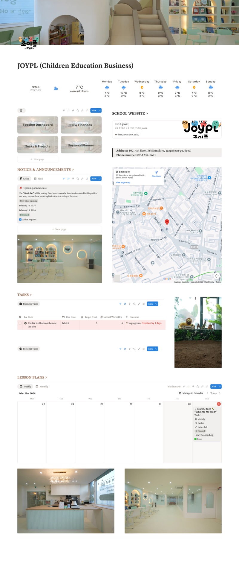Expand No date (10) list
Viewport: 239px width, 584px height.
pos(174,387)
